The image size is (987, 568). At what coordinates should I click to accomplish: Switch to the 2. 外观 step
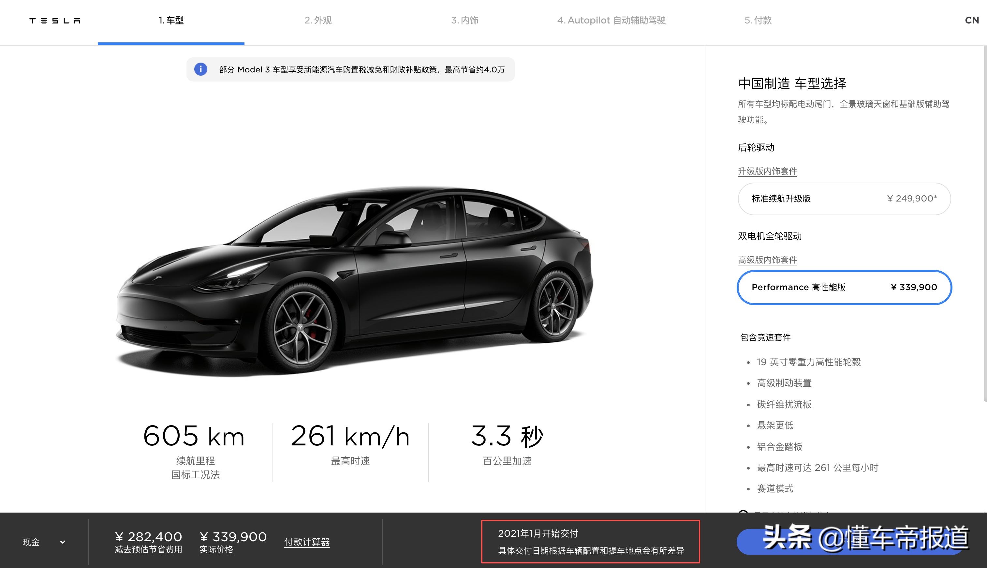click(318, 20)
